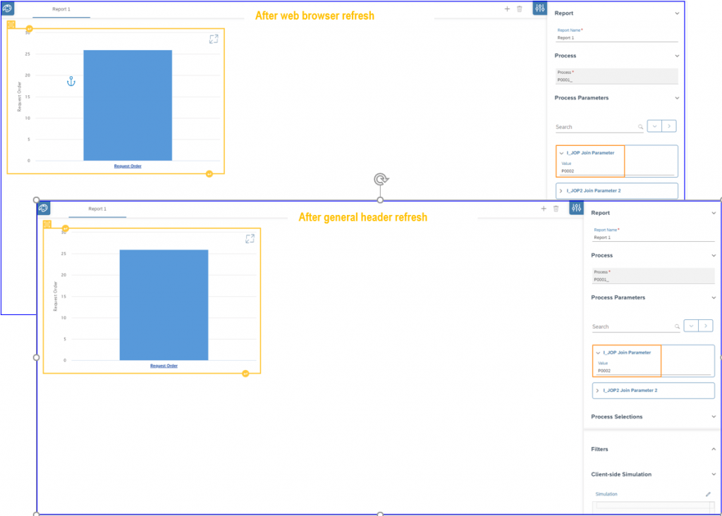Click the palette icon in the top screenshot
The width and height of the screenshot is (722, 516).
tap(8, 8)
